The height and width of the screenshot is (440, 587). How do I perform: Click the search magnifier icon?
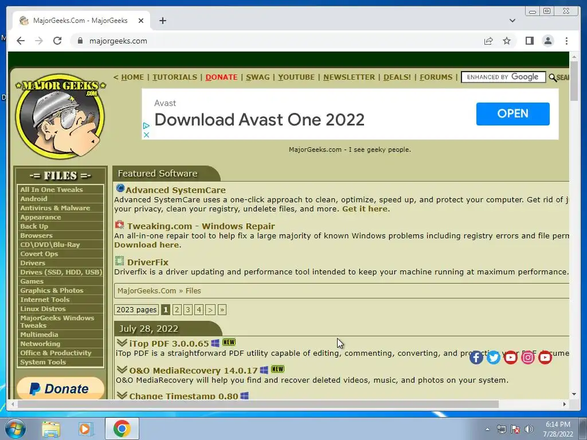tap(553, 77)
